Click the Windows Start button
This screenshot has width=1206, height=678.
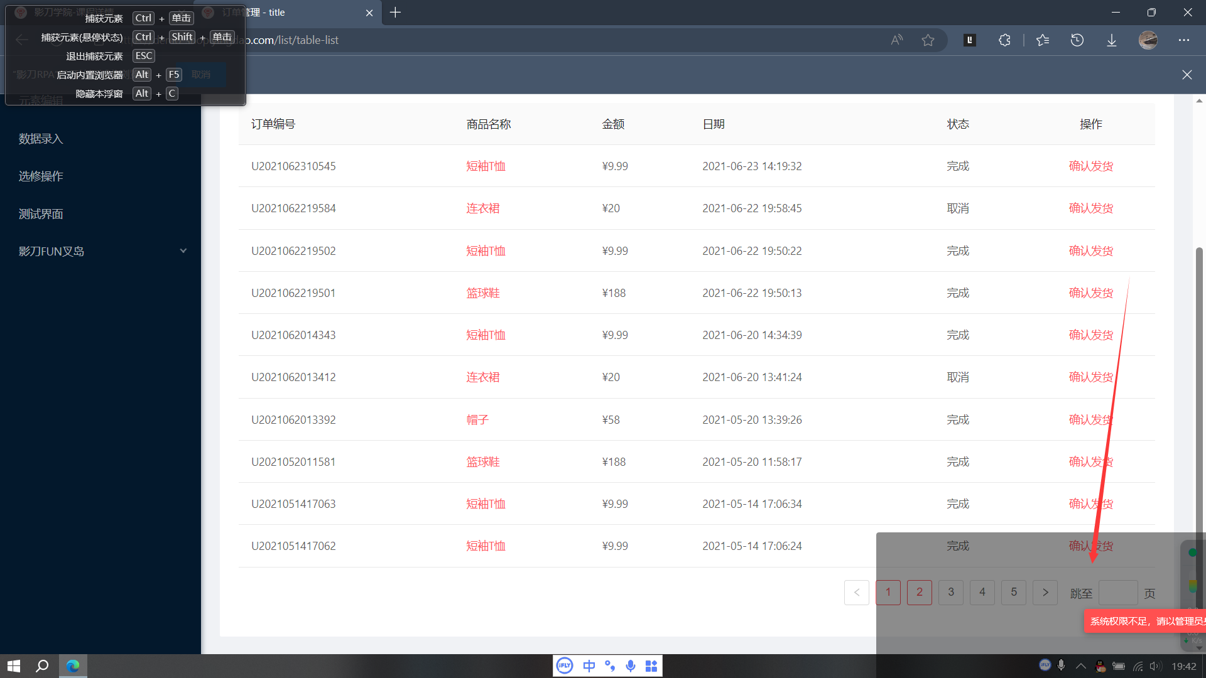14,665
